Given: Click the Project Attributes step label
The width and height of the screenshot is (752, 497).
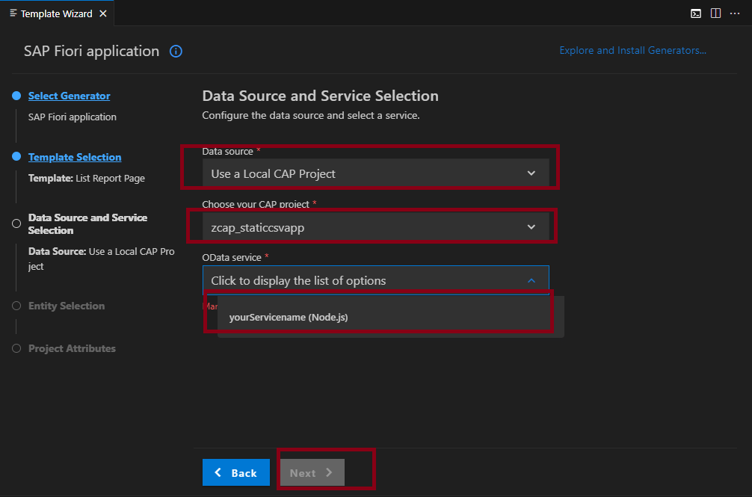Looking at the screenshot, I should pyautogui.click(x=72, y=348).
